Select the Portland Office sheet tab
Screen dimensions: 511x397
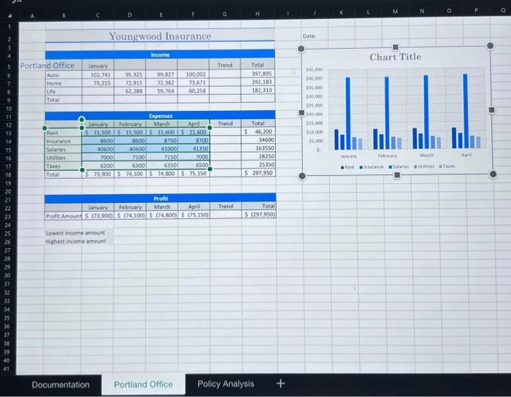(143, 385)
